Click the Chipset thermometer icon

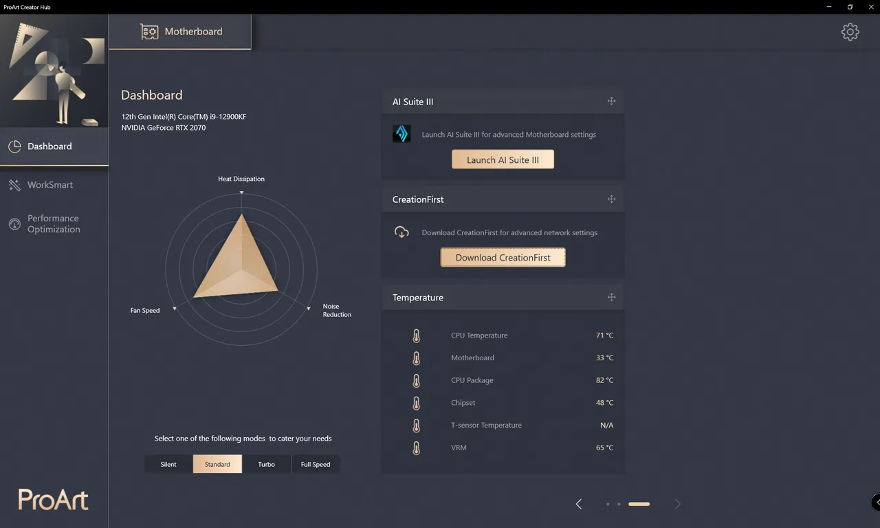coord(416,403)
